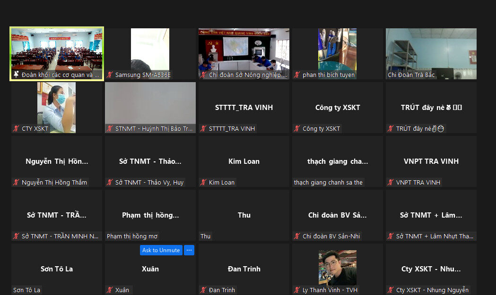Select the Sơn Tô La participant tile

56,269
